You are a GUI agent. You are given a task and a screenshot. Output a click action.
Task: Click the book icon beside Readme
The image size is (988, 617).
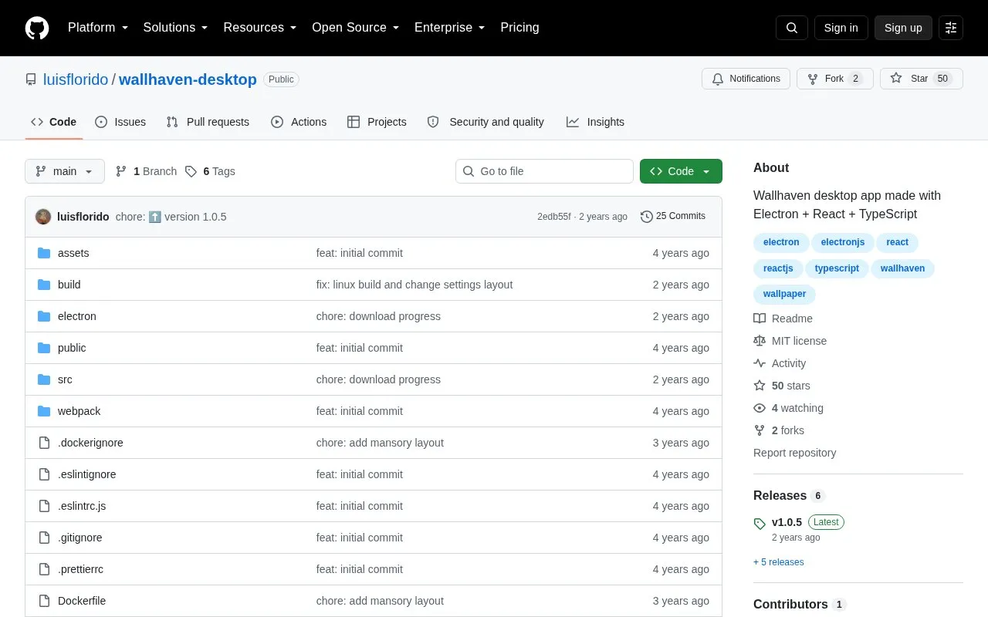click(x=760, y=319)
